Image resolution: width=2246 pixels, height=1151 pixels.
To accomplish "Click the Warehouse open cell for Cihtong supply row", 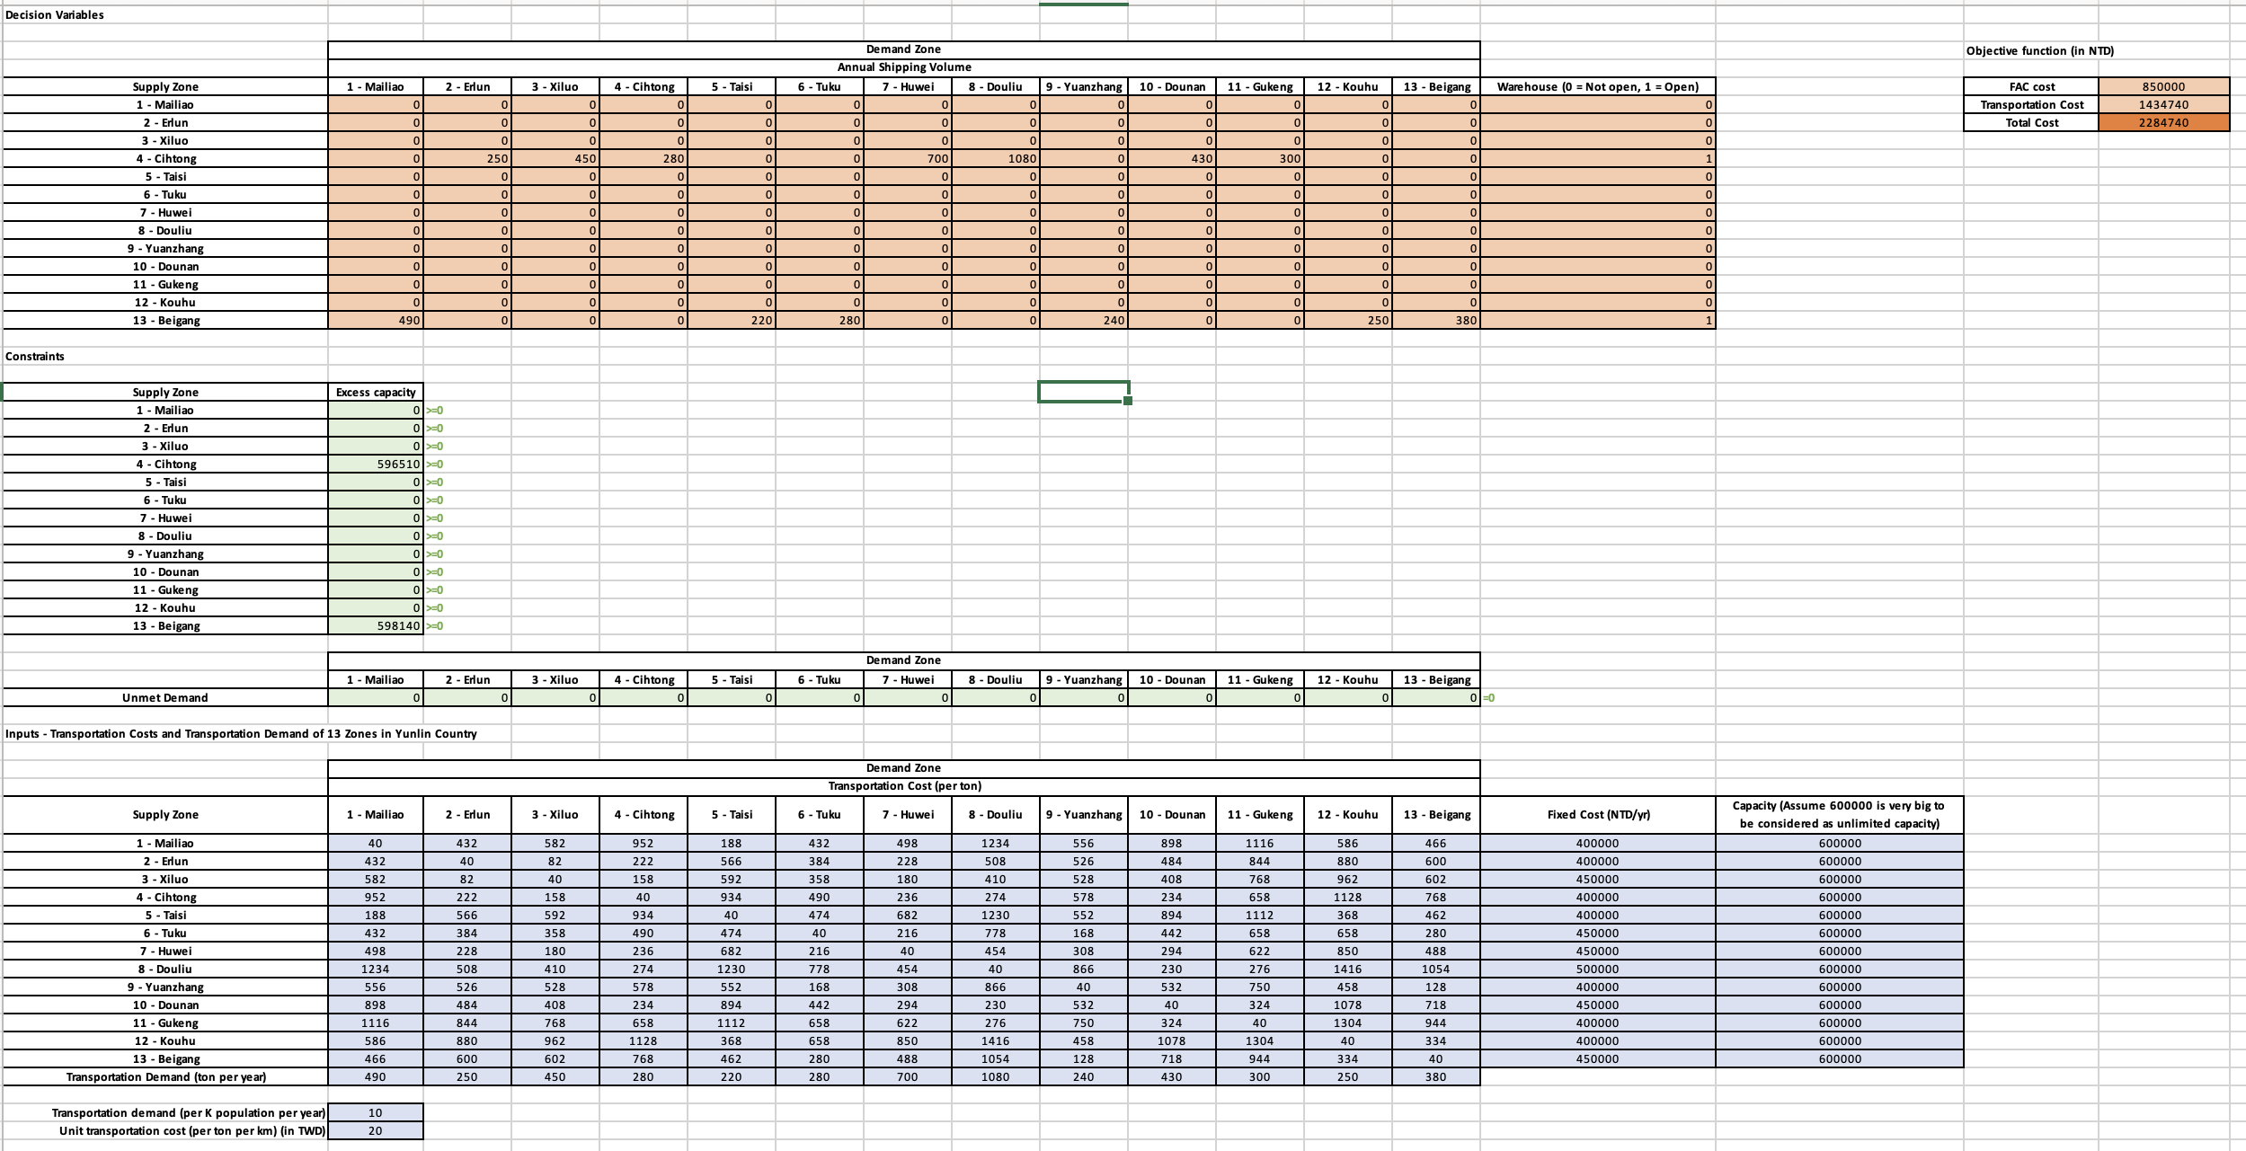I will [1597, 159].
